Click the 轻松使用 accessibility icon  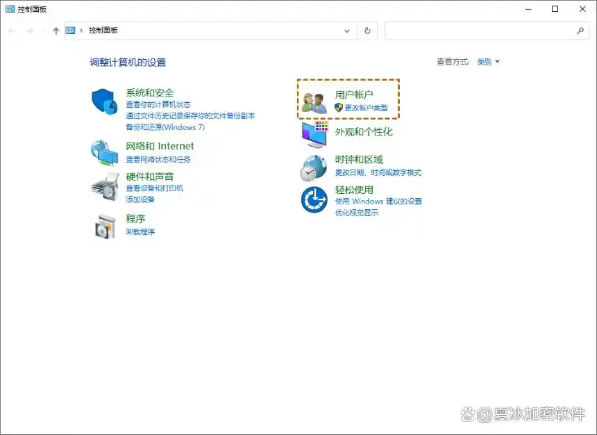[x=314, y=199]
